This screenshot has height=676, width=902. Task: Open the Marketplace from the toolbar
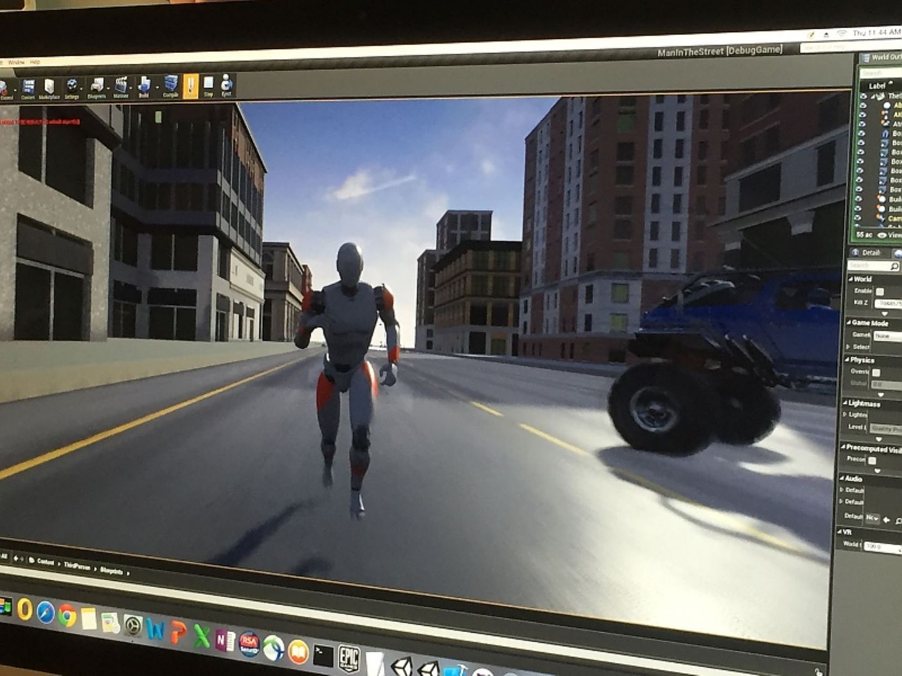[x=49, y=88]
